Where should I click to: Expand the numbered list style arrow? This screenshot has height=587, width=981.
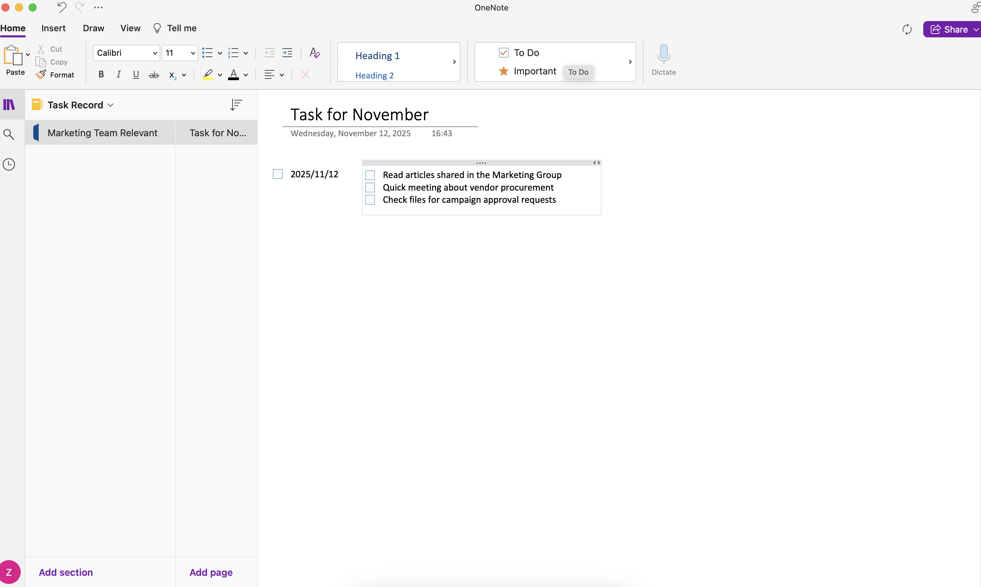point(245,53)
